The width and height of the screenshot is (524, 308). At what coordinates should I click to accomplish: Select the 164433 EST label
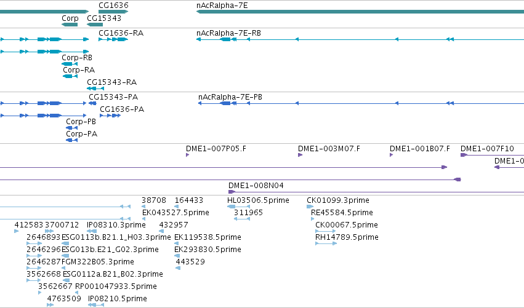189,200
